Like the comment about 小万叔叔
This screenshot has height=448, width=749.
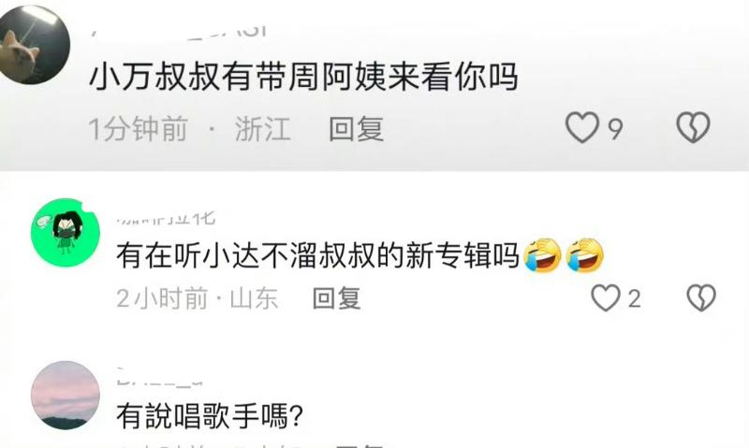coord(581,128)
